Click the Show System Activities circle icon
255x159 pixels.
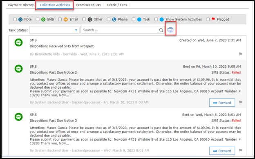click(x=162, y=20)
